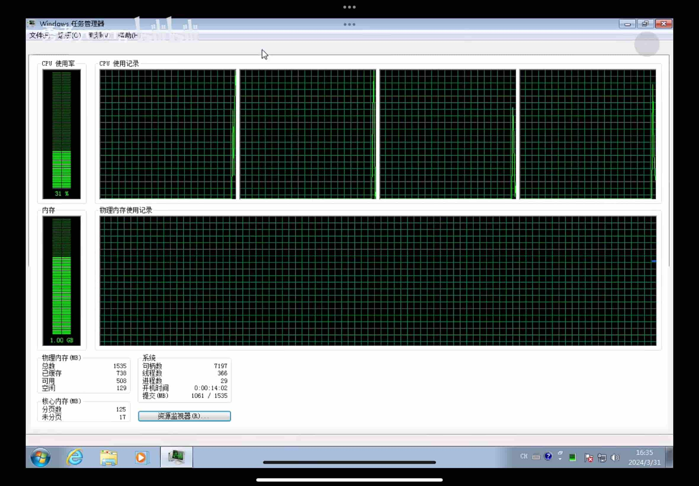Tap the gray floating circle button
Image resolution: width=699 pixels, height=486 pixels.
click(x=647, y=44)
